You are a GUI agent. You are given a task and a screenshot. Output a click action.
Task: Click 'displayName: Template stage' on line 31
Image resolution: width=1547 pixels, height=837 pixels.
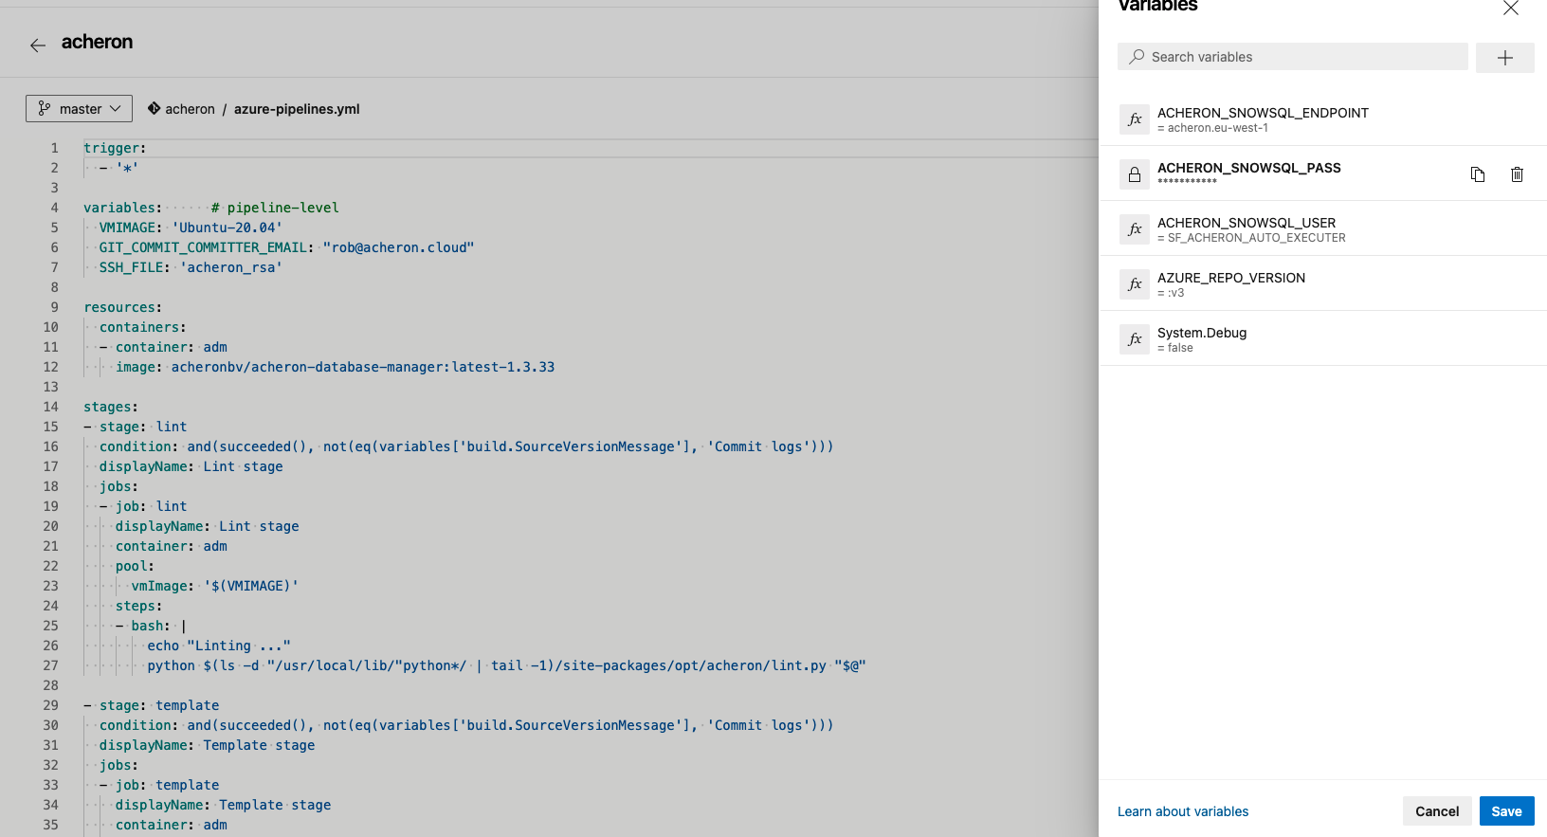point(207,745)
